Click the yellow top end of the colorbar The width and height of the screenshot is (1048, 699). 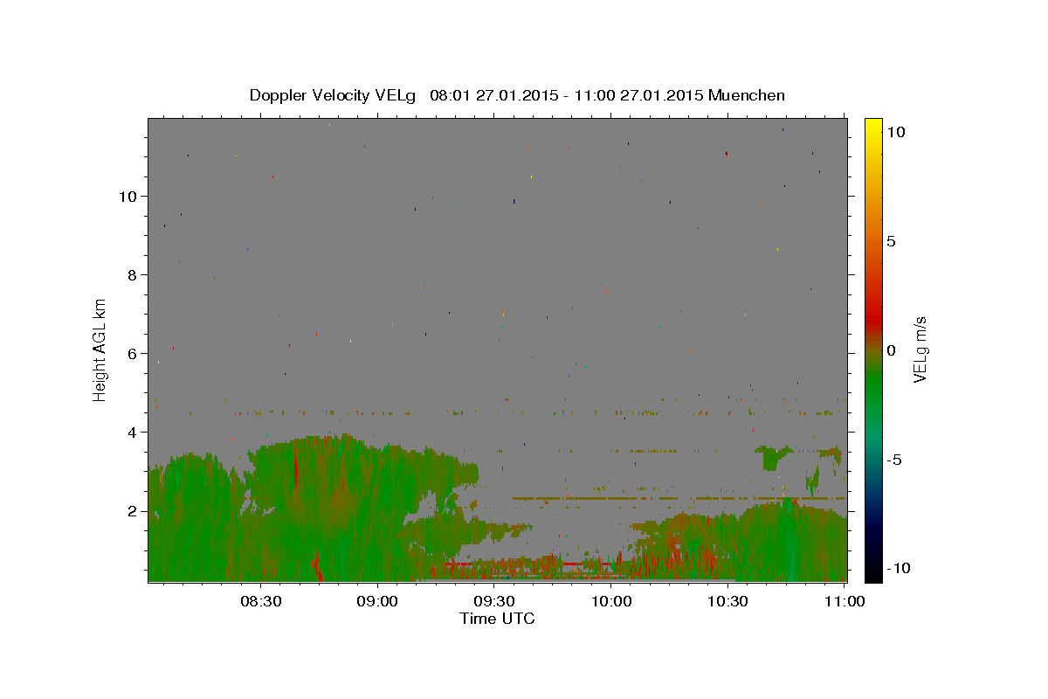[x=873, y=127]
